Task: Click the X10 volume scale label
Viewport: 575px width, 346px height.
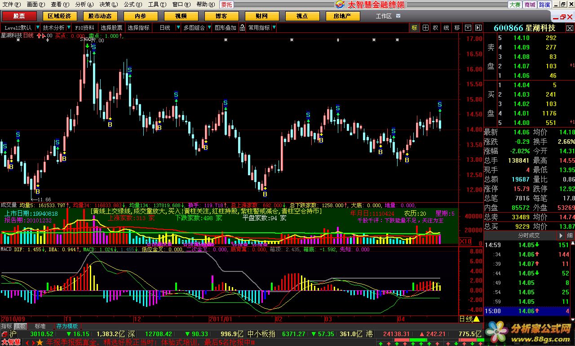Action: click(465, 241)
